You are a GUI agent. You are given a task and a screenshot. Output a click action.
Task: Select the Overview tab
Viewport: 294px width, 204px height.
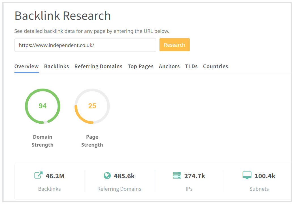click(26, 66)
